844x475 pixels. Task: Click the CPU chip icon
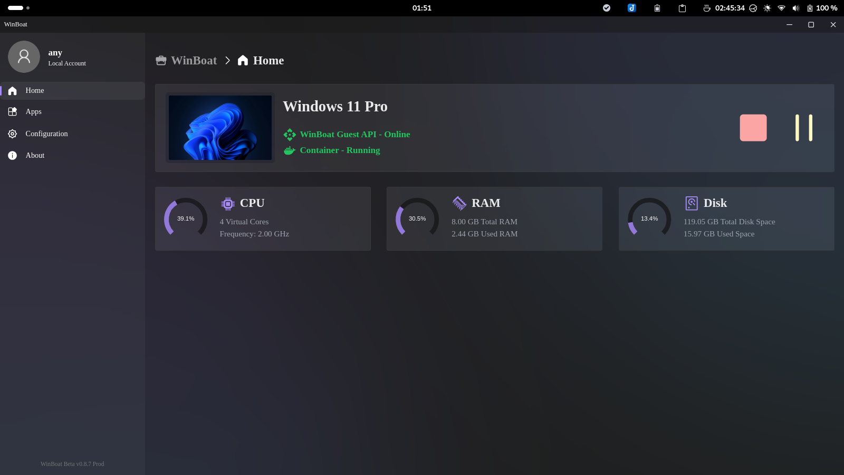pyautogui.click(x=228, y=204)
